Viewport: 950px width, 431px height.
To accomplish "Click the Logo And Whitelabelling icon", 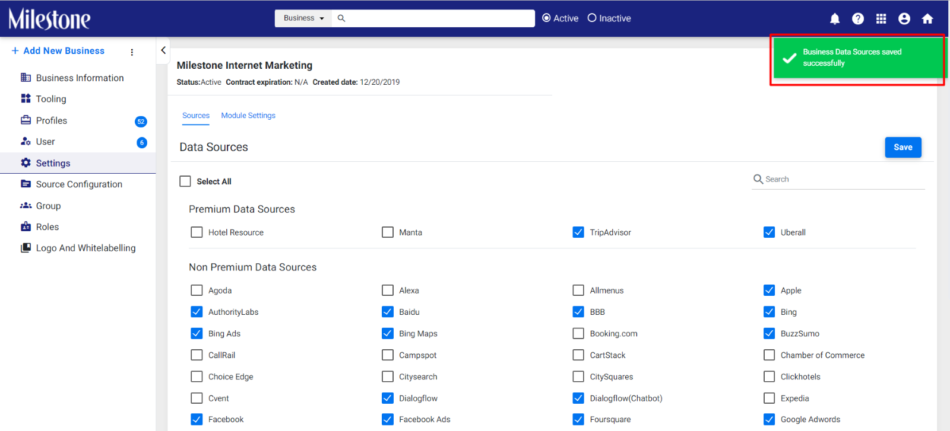I will tap(26, 248).
